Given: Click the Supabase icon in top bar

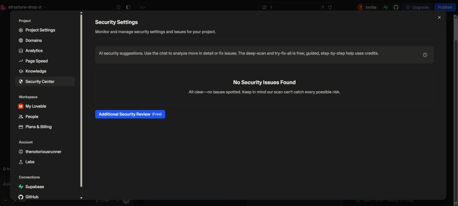Looking at the screenshot, I should click(386, 7).
